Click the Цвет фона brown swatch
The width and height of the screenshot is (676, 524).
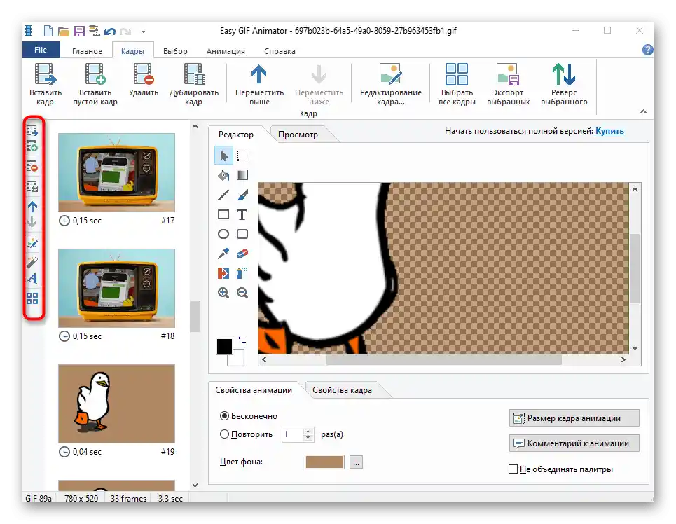click(x=324, y=462)
